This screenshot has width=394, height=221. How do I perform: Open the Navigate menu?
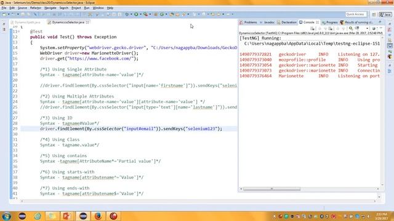(50, 8)
